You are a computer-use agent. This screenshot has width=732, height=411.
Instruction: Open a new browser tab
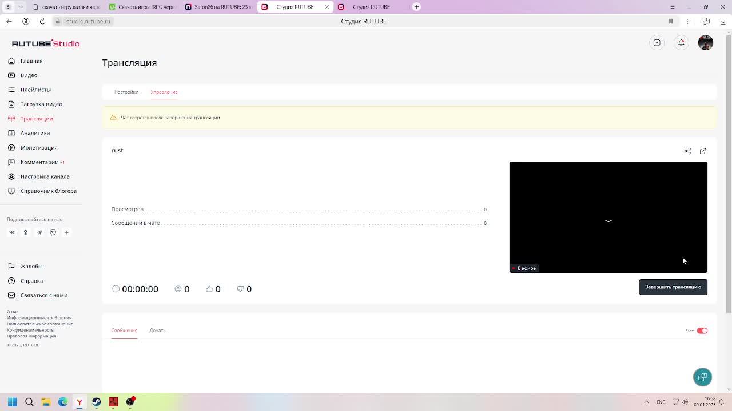[416, 7]
